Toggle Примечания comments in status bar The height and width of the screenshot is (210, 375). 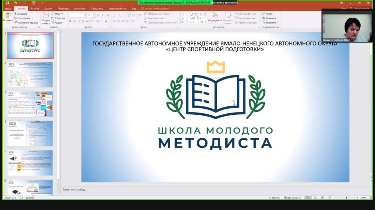pyautogui.click(x=292, y=198)
